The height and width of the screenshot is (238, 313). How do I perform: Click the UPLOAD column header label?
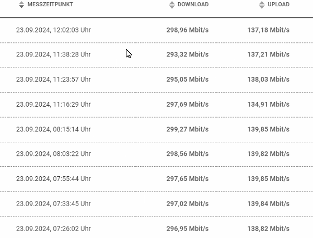point(279,4)
